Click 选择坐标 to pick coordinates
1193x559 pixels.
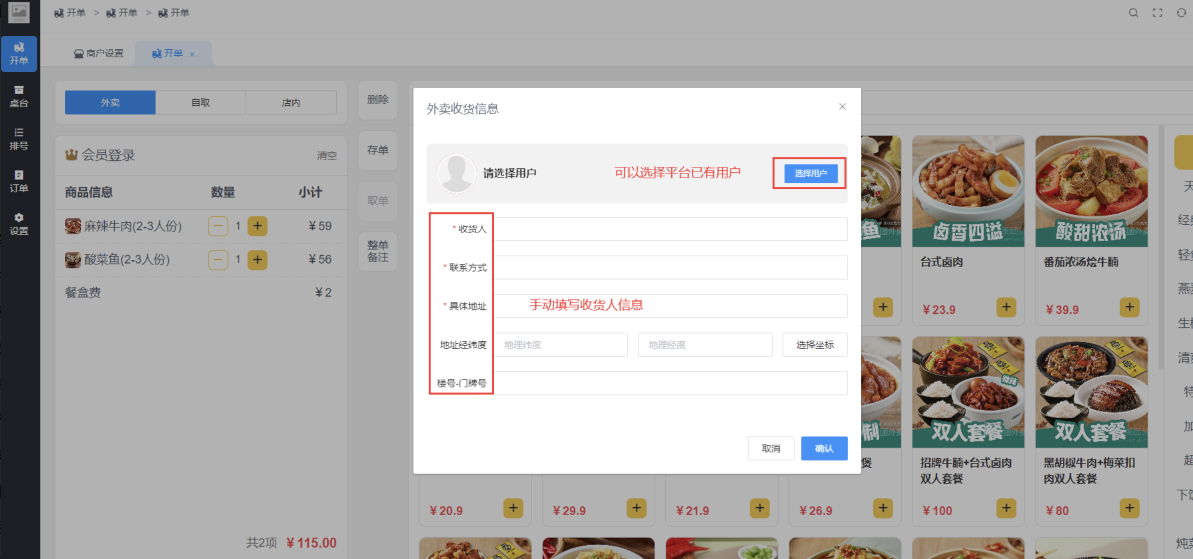coord(814,345)
